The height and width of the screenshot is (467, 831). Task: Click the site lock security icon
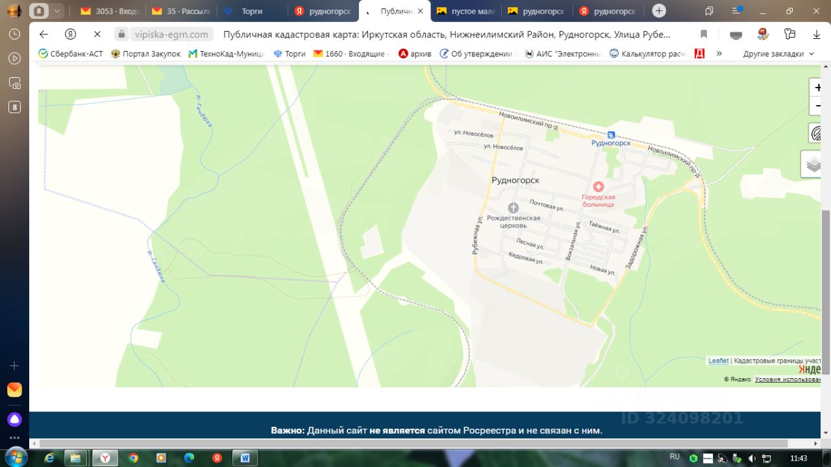coord(121,34)
